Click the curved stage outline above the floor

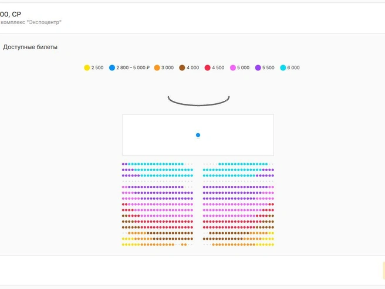pyautogui.click(x=198, y=101)
